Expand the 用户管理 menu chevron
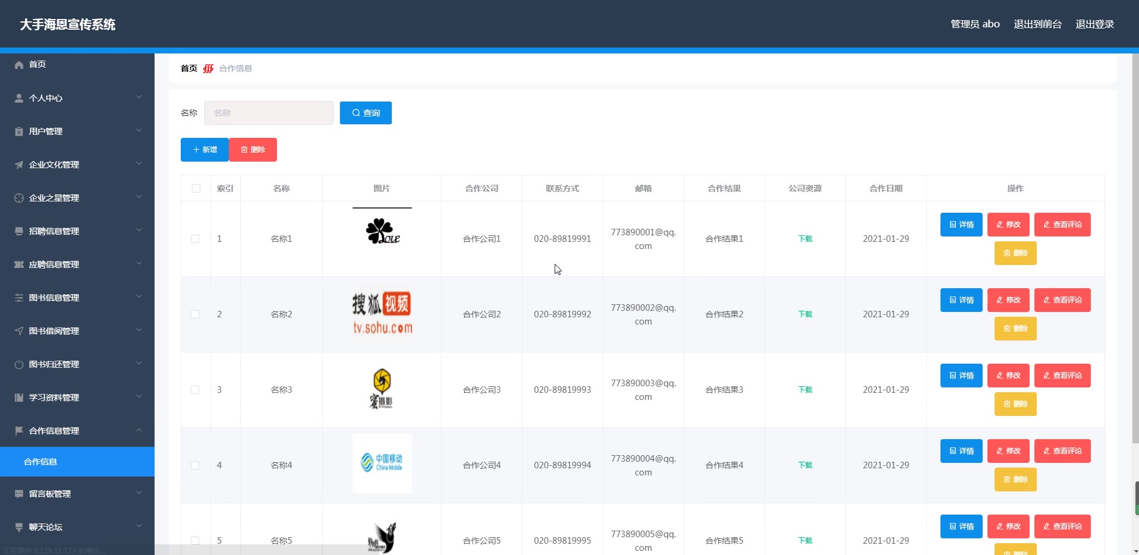1139x555 pixels. 139,130
